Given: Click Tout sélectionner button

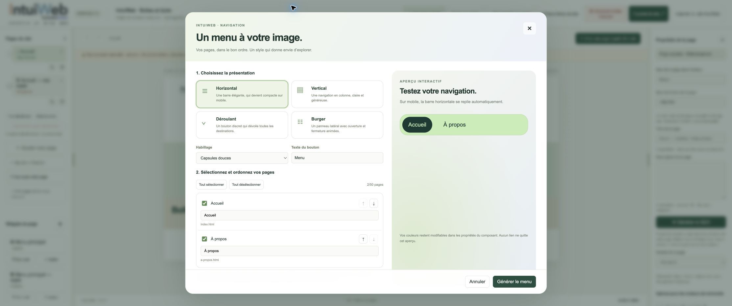Looking at the screenshot, I should (x=211, y=185).
